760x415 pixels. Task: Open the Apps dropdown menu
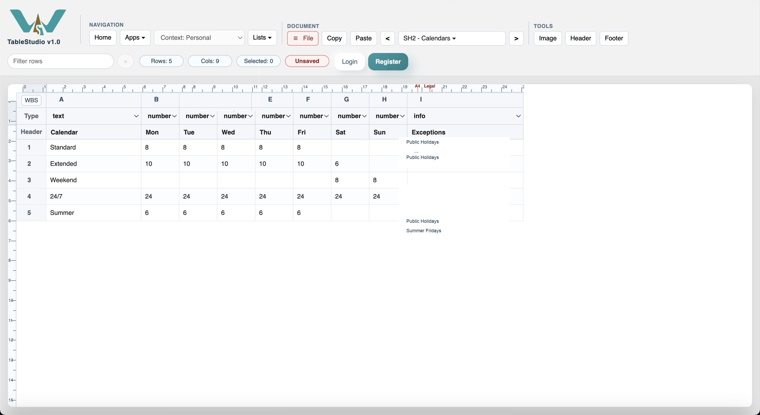[135, 37]
